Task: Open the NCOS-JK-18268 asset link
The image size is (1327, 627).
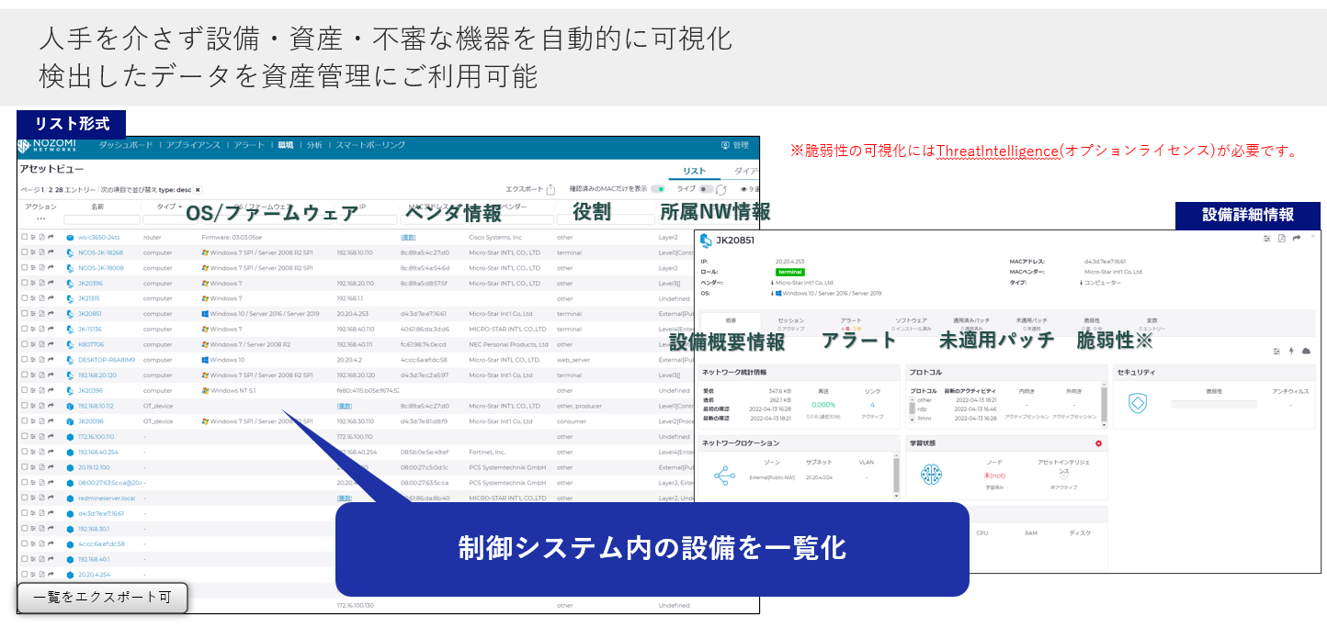Action: click(100, 252)
